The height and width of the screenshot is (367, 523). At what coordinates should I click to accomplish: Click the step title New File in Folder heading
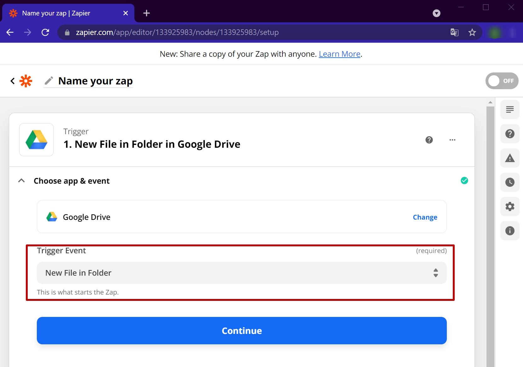[152, 144]
